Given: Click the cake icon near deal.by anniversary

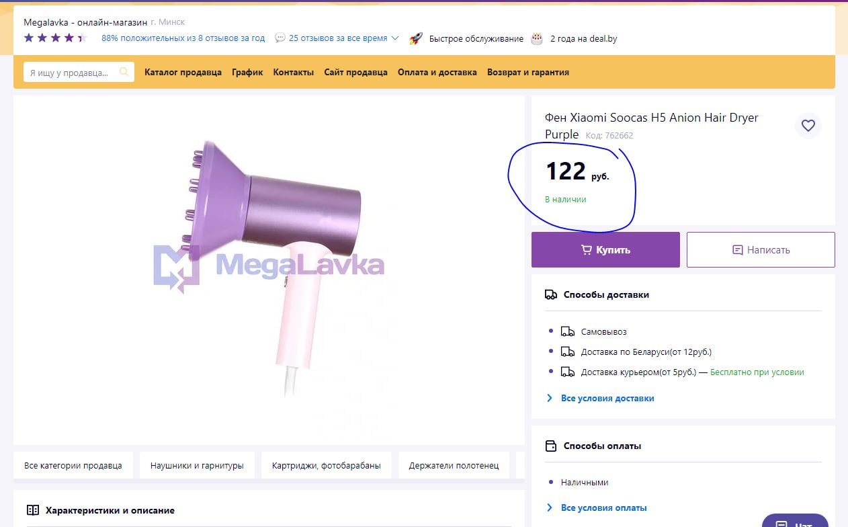Looking at the screenshot, I should tap(537, 38).
